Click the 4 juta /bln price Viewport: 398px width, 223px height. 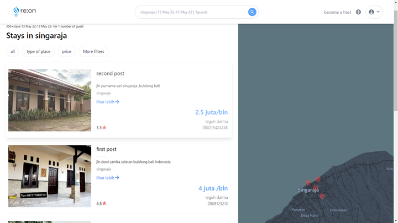coord(213,188)
